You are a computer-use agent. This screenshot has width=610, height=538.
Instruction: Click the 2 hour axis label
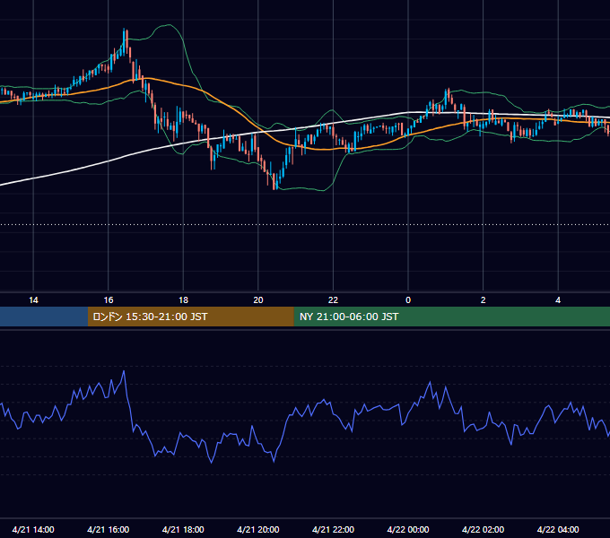[484, 300]
